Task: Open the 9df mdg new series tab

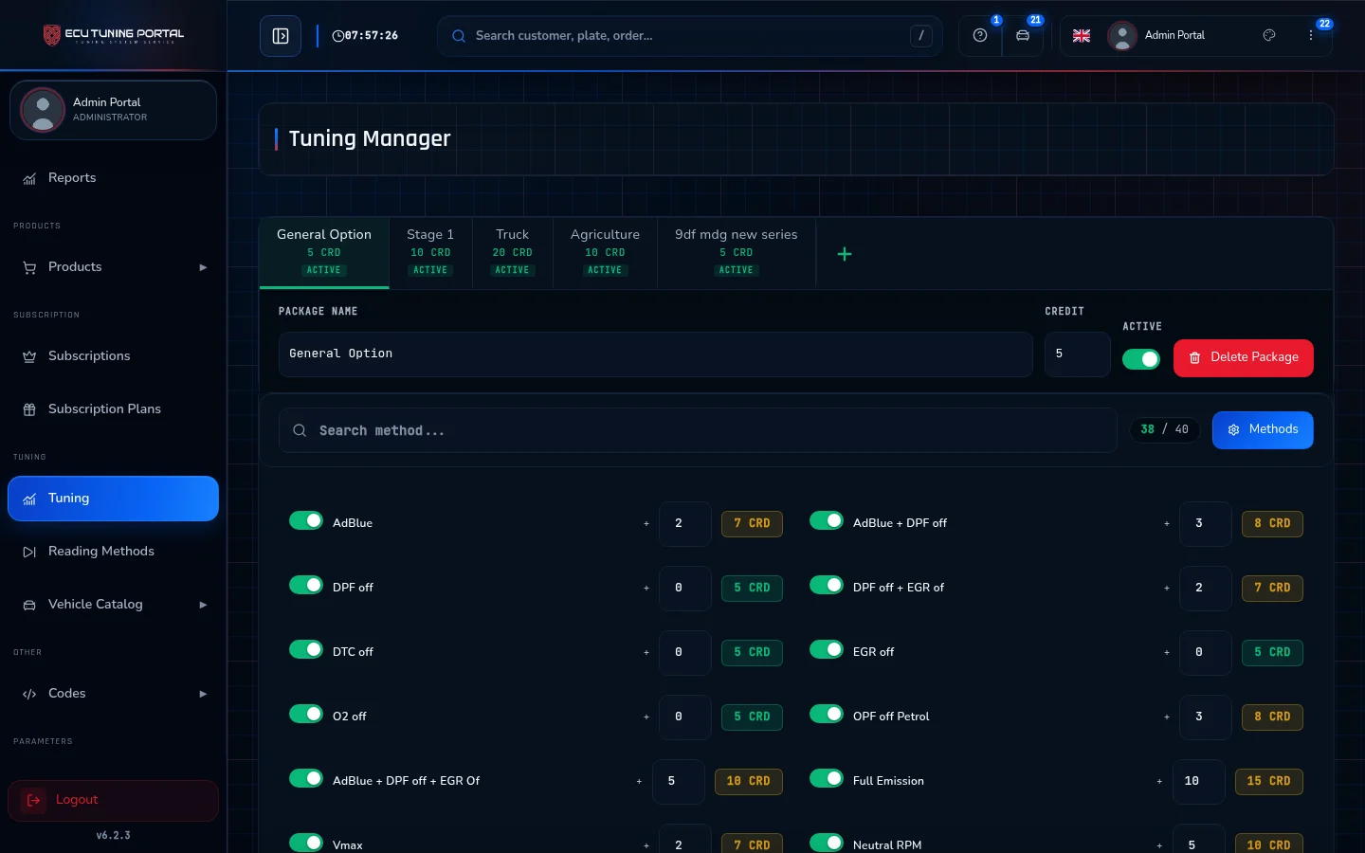Action: point(737,253)
